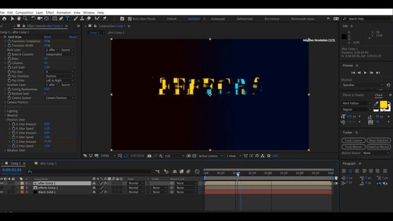Click the Stabilize Motion button
The height and width of the screenshot is (221, 393).
click(379, 147)
